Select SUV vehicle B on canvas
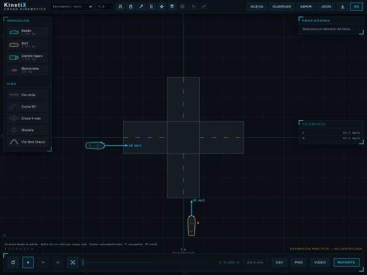 pos(192,225)
